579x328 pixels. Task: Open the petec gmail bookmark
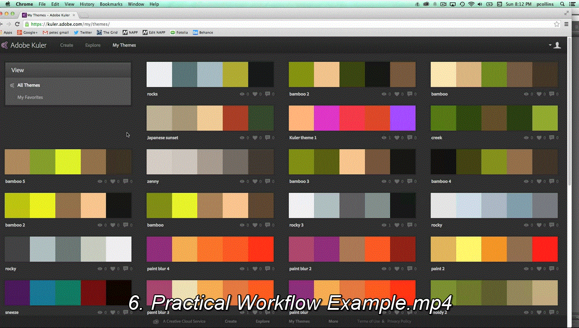[x=56, y=32]
